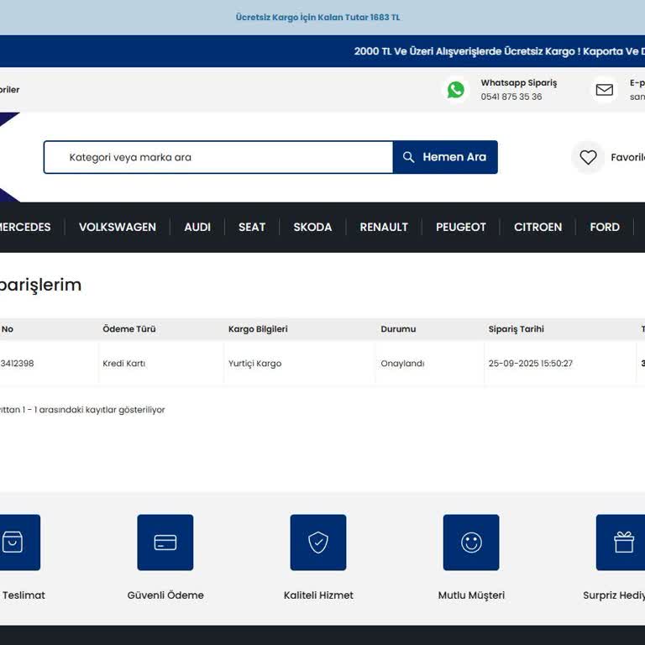Open the Audi menu category

click(197, 227)
